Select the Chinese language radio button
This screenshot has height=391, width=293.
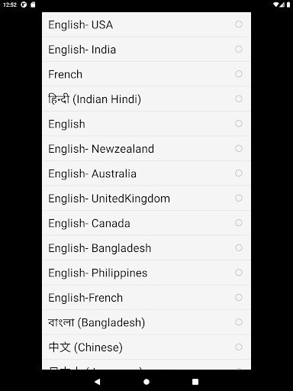239,347
